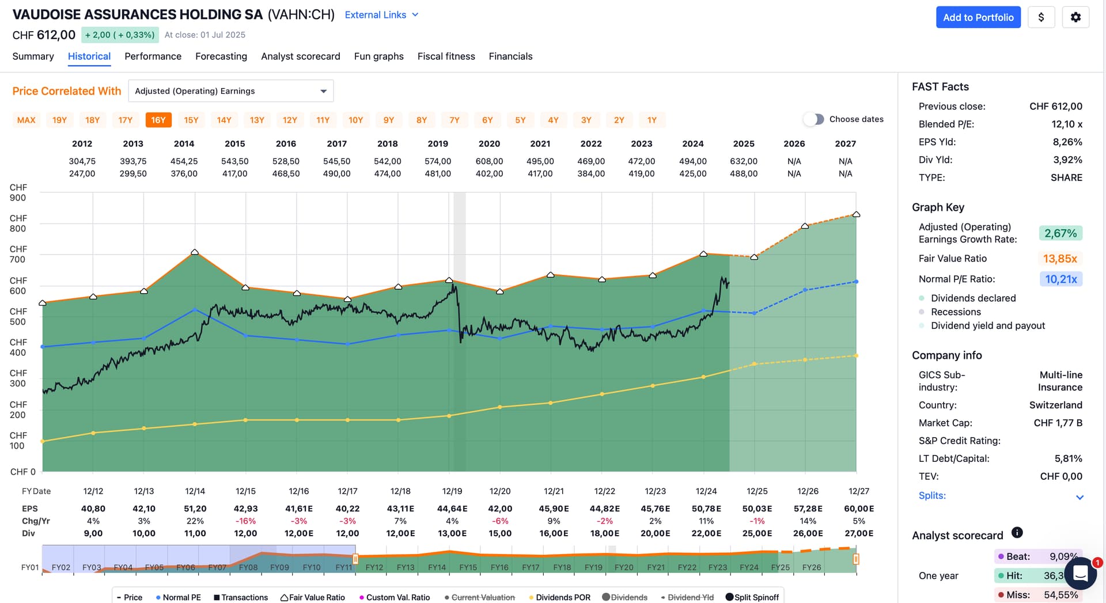Click the FY15 label in the navigator
Screen dimensions: 1106x603
point(468,567)
